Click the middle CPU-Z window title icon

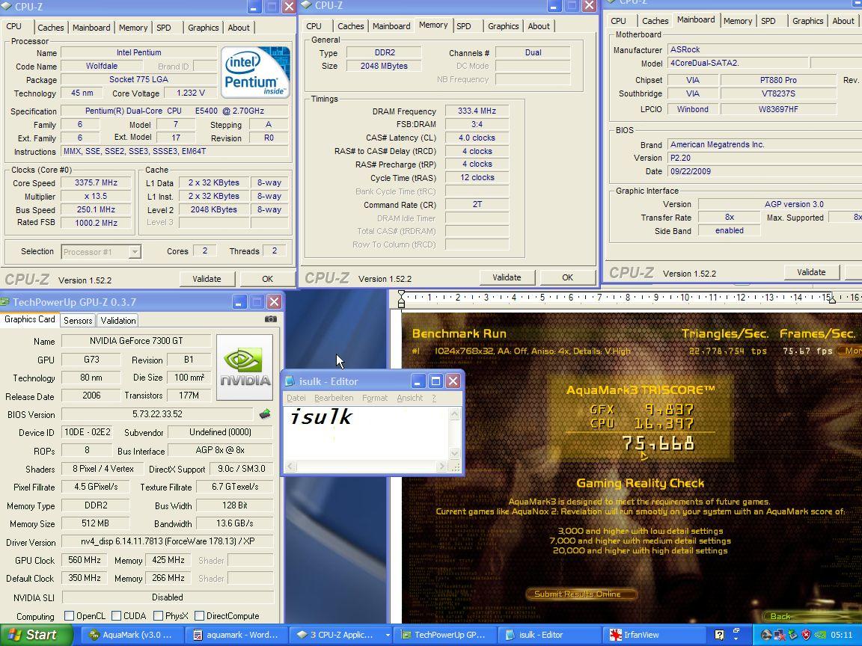pyautogui.click(x=305, y=5)
